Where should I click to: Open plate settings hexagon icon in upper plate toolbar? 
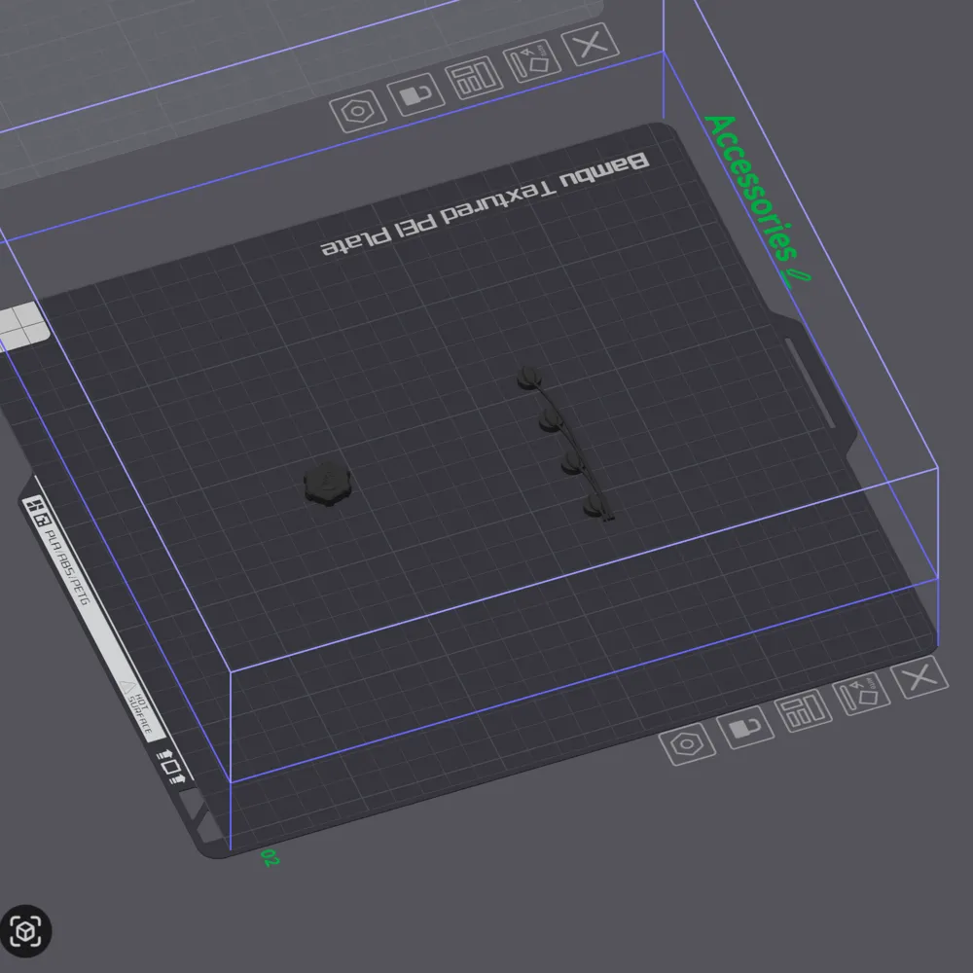[358, 111]
